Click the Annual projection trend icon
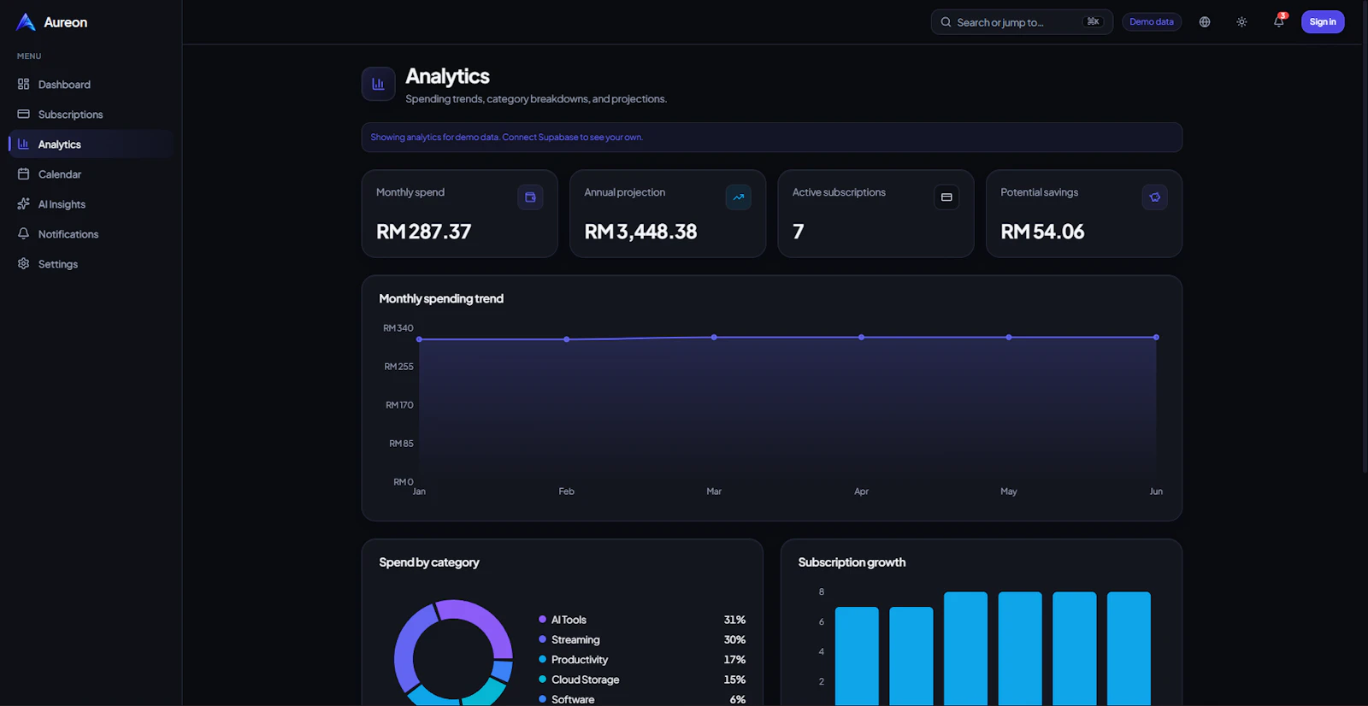 click(x=739, y=197)
